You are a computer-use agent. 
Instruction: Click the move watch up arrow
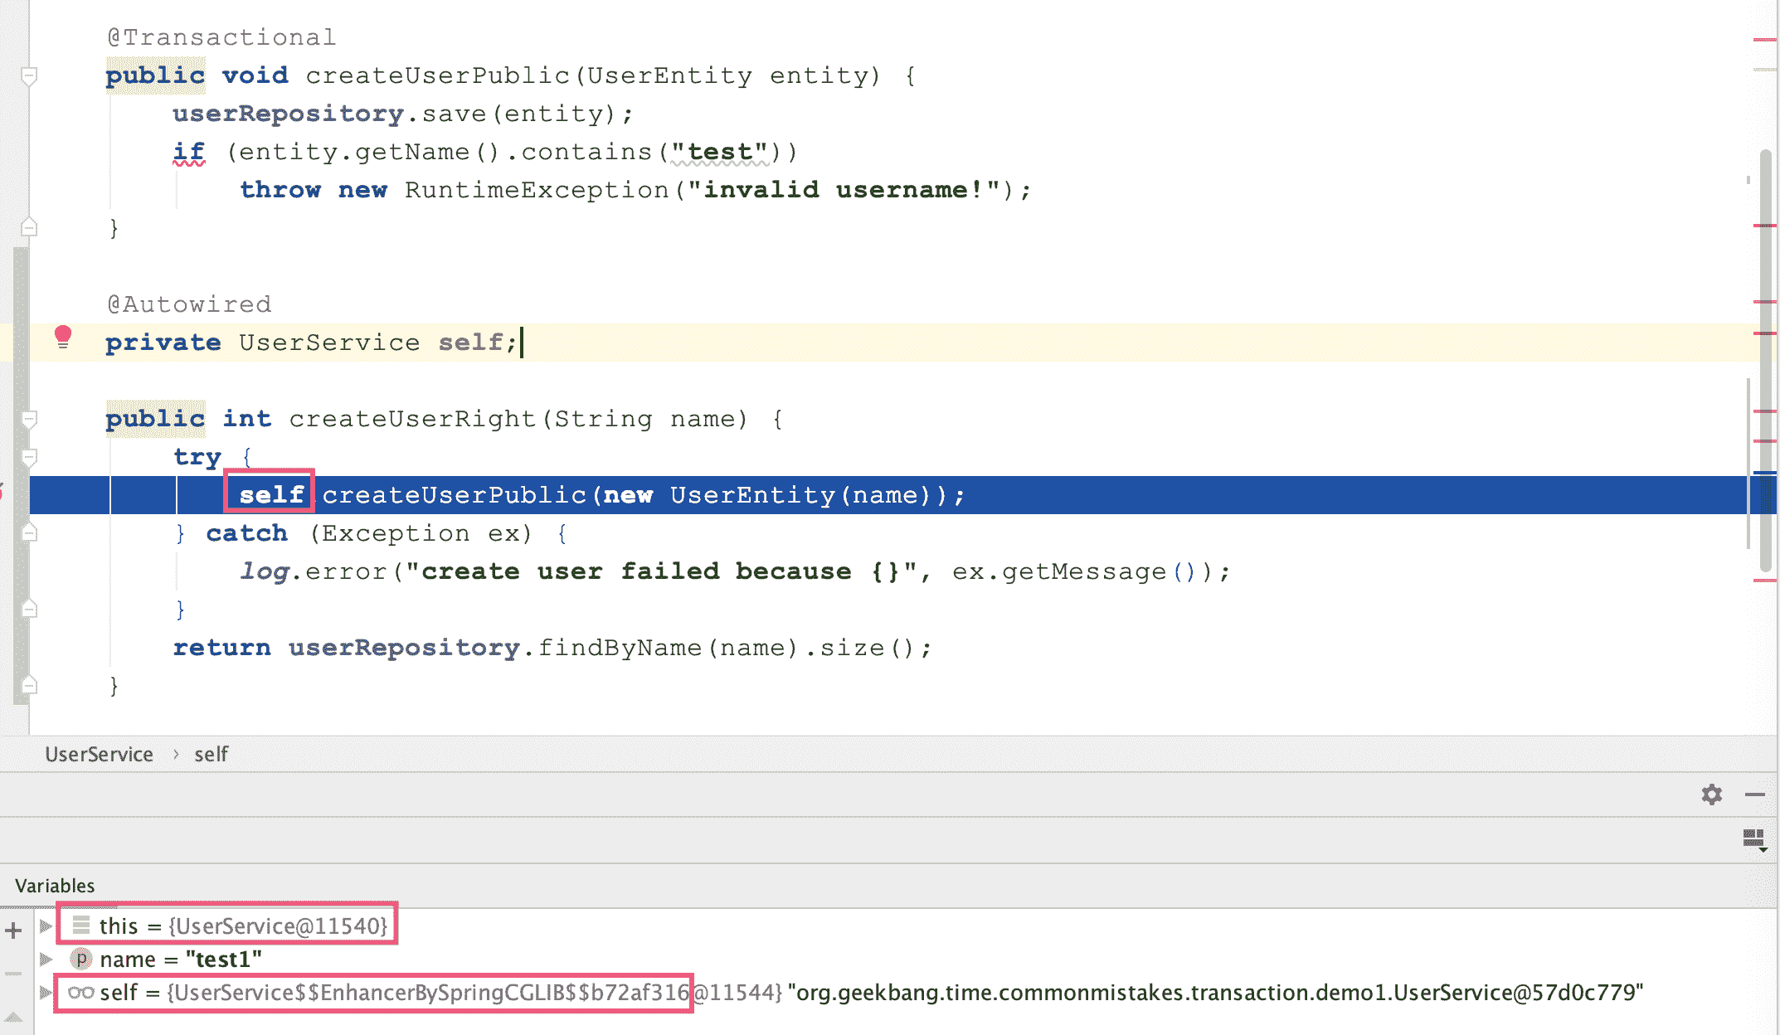tap(13, 1017)
